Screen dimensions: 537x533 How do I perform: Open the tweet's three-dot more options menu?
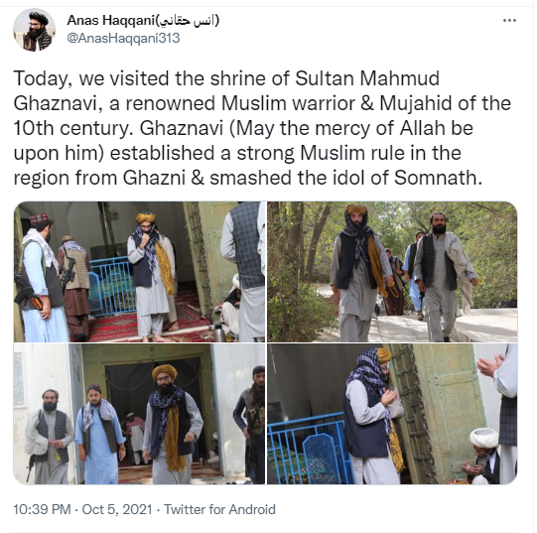(509, 21)
